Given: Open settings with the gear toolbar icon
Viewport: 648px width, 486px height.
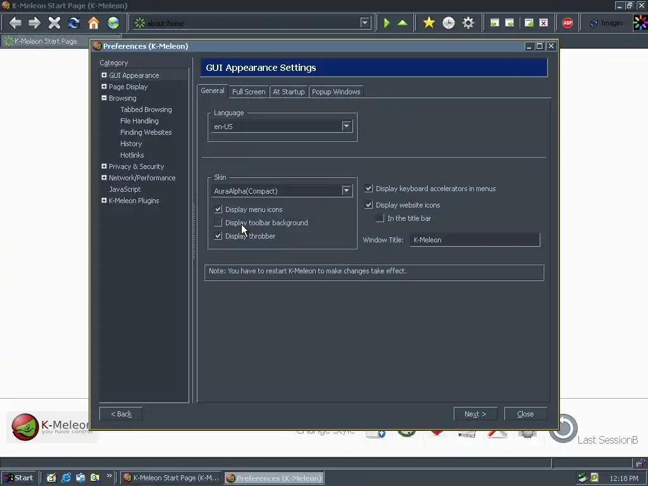Looking at the screenshot, I should click(468, 23).
